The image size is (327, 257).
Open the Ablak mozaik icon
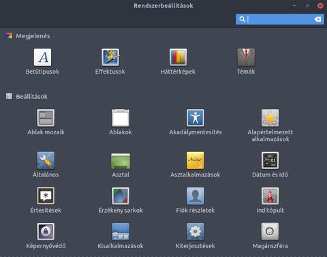pyautogui.click(x=46, y=118)
